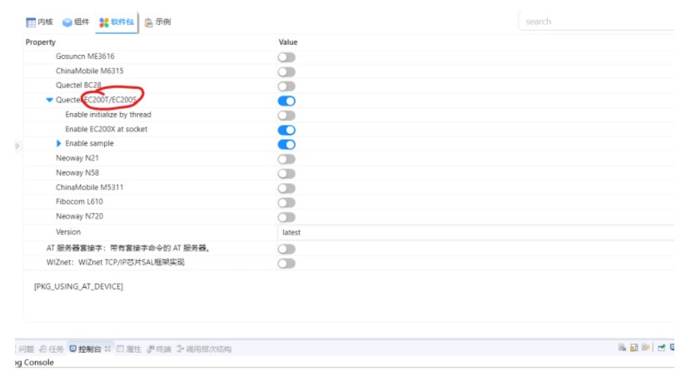Screen dimensions: 681x371
Task: Select the Fibocom L610 row label
Action: [x=79, y=201]
